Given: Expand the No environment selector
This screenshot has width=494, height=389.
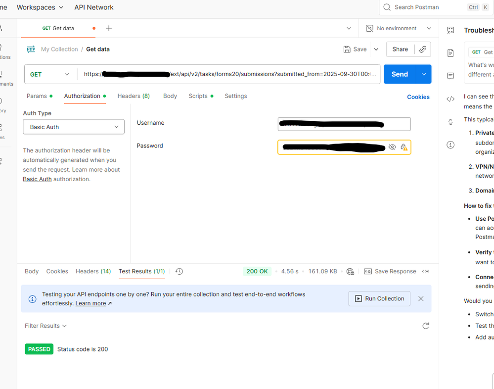Looking at the screenshot, I should tap(399, 28).
